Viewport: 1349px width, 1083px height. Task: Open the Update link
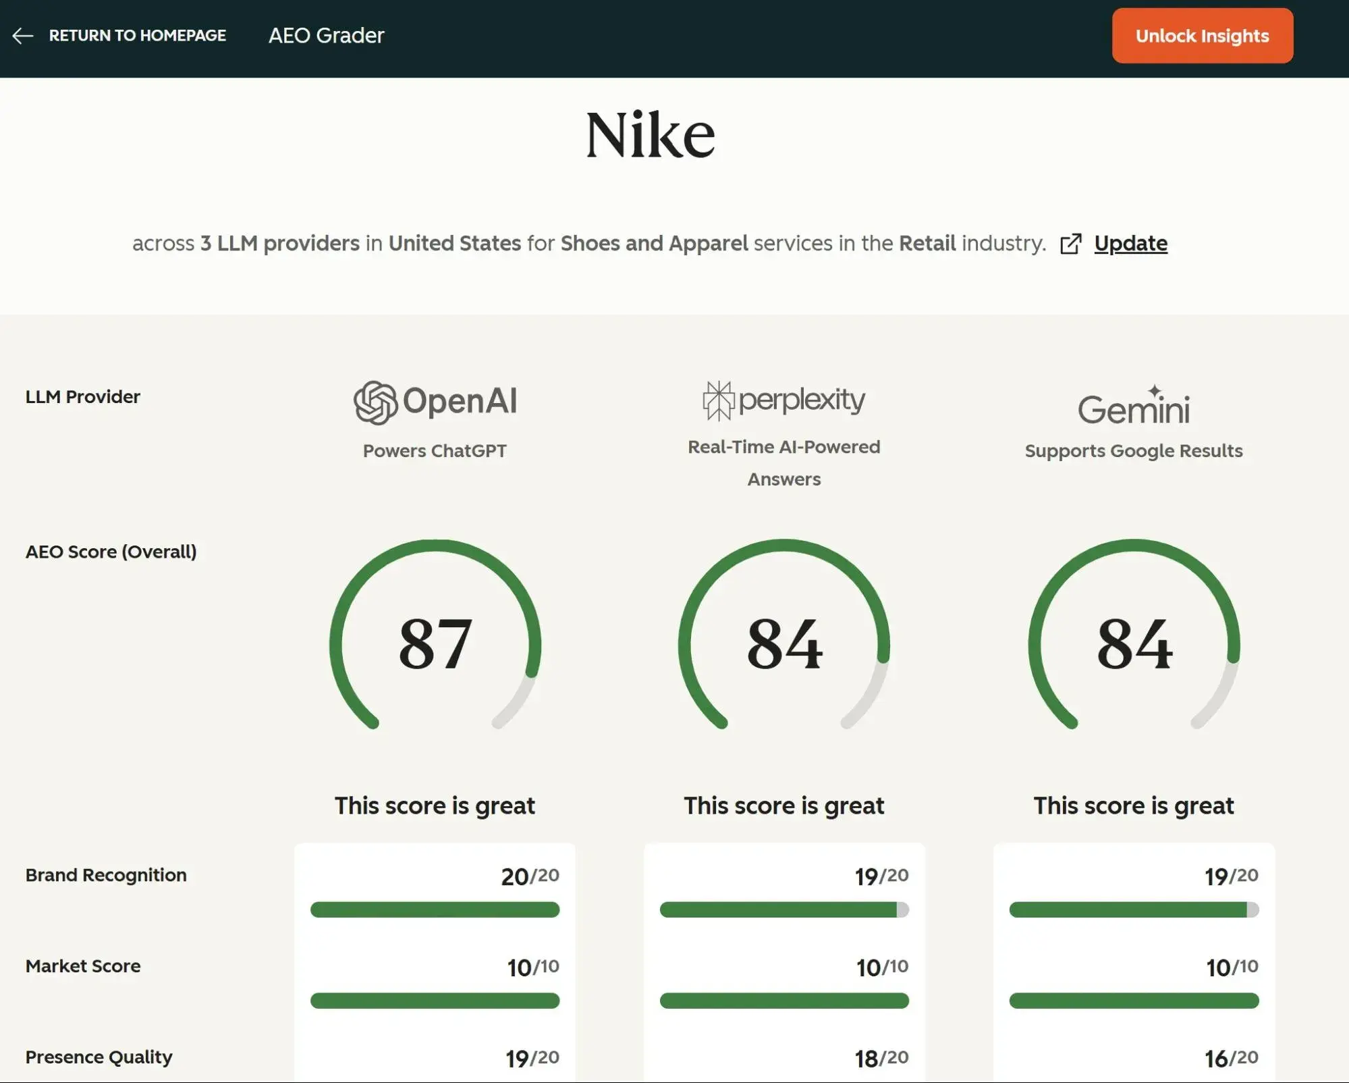1130,243
